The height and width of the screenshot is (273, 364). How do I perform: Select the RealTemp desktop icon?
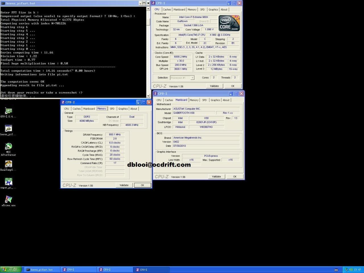point(8,164)
